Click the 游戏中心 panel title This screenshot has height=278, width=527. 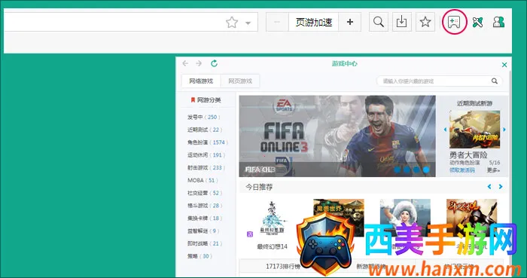[x=345, y=63]
